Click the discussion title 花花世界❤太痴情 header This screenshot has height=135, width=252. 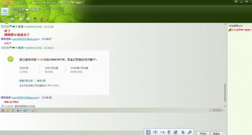(27, 10)
